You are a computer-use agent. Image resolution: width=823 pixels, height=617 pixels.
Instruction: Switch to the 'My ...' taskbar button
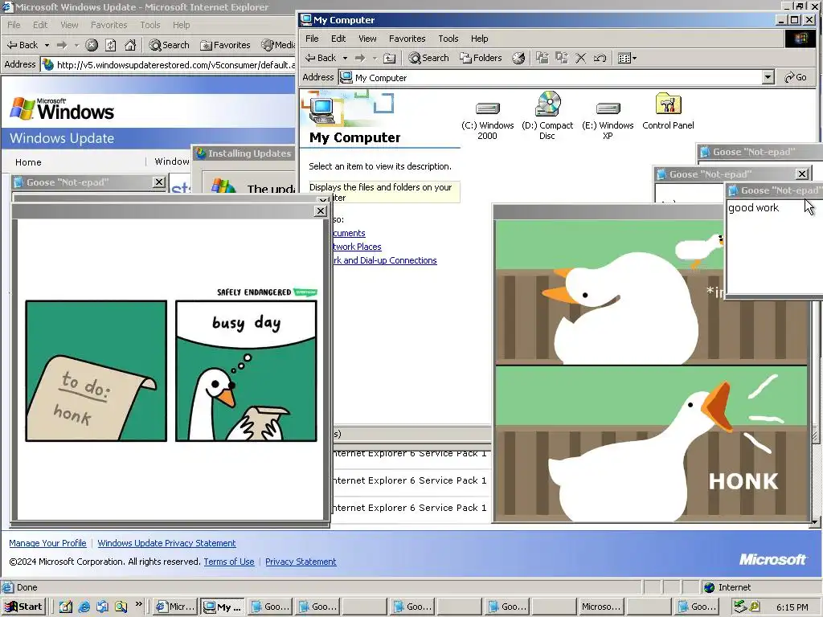tap(223, 607)
